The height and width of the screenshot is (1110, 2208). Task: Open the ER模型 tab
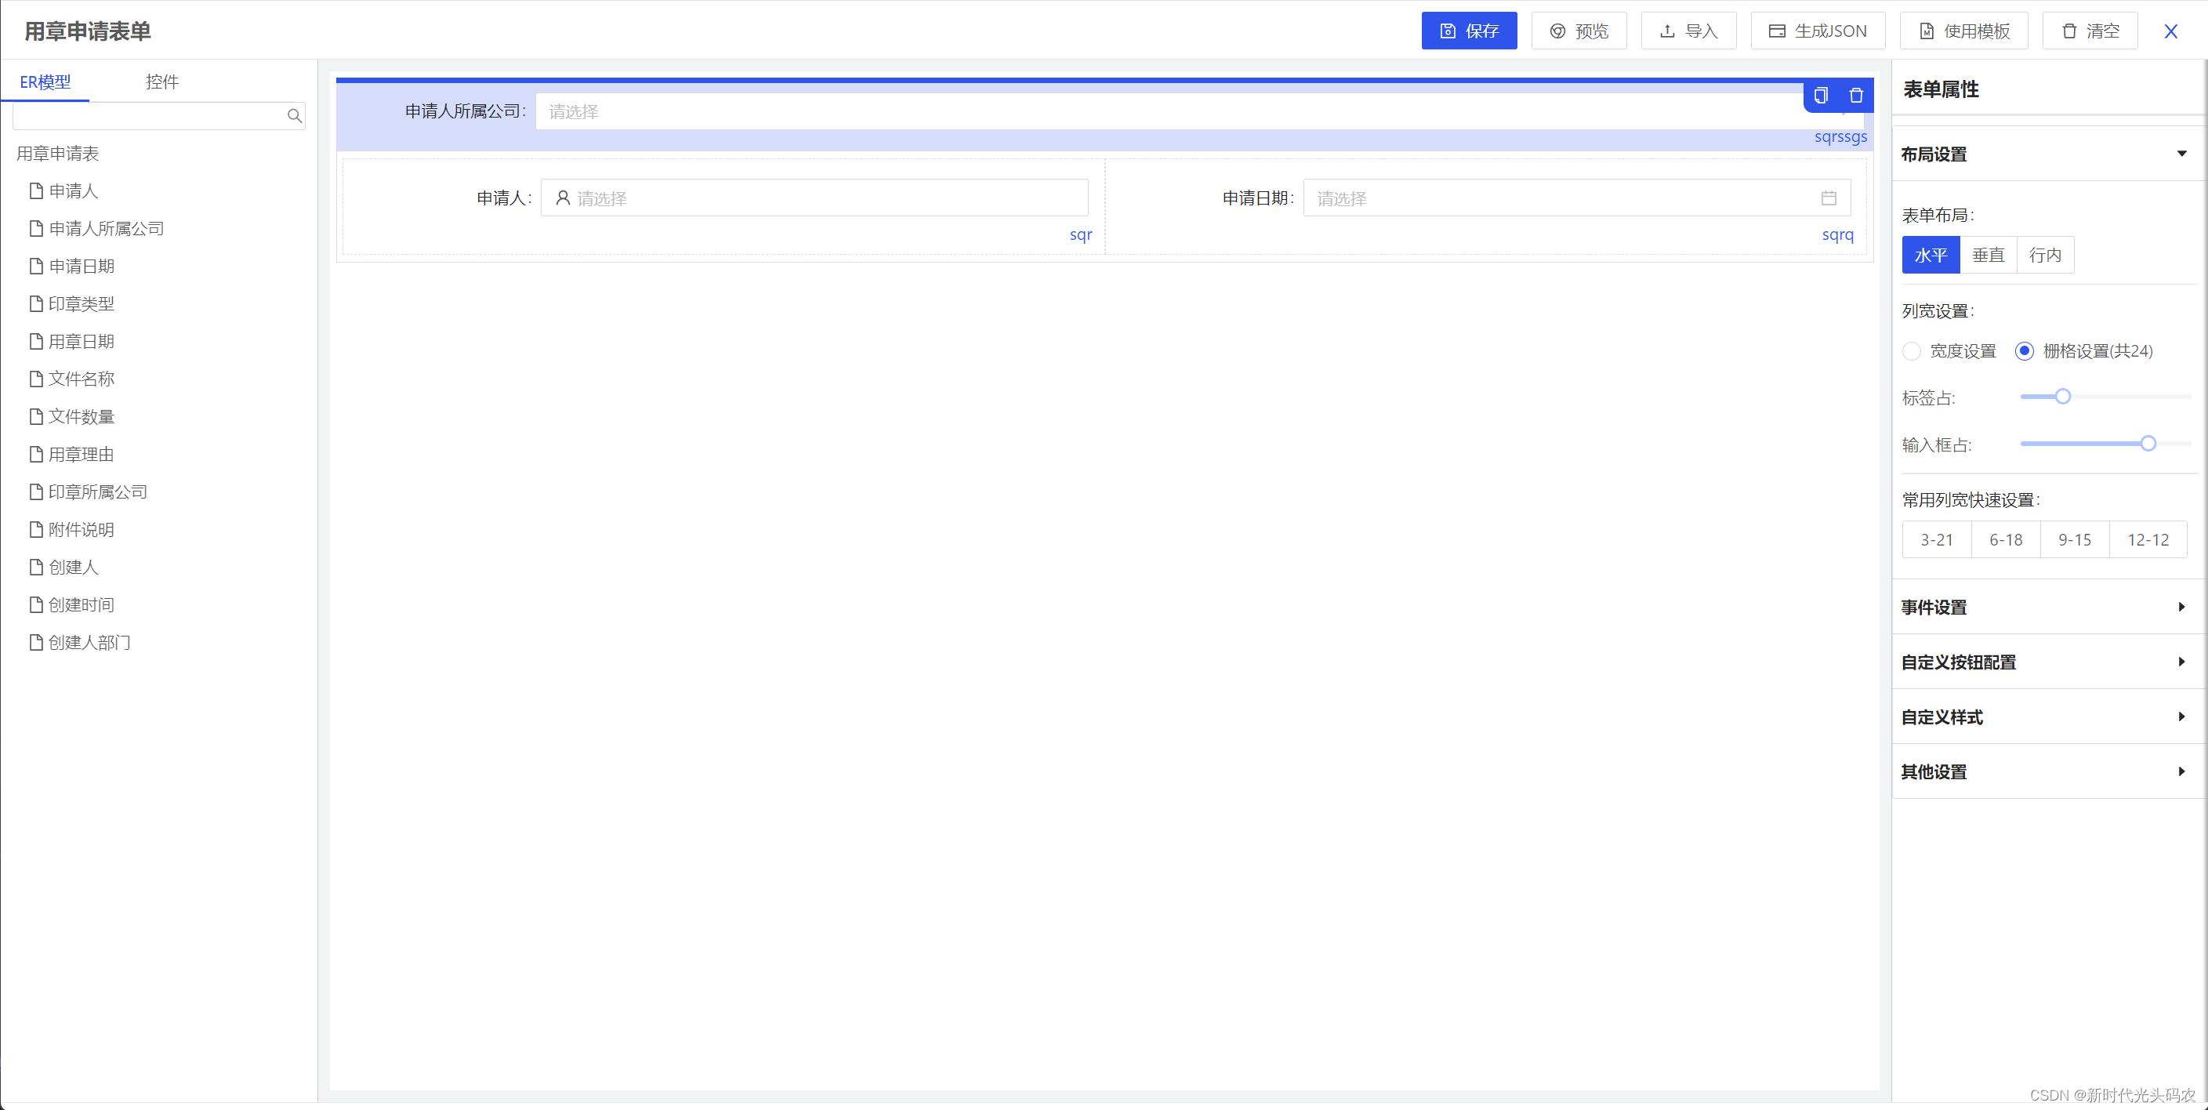point(45,82)
